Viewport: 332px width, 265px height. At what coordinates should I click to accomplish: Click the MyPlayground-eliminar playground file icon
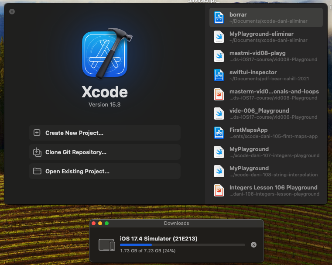point(219,37)
